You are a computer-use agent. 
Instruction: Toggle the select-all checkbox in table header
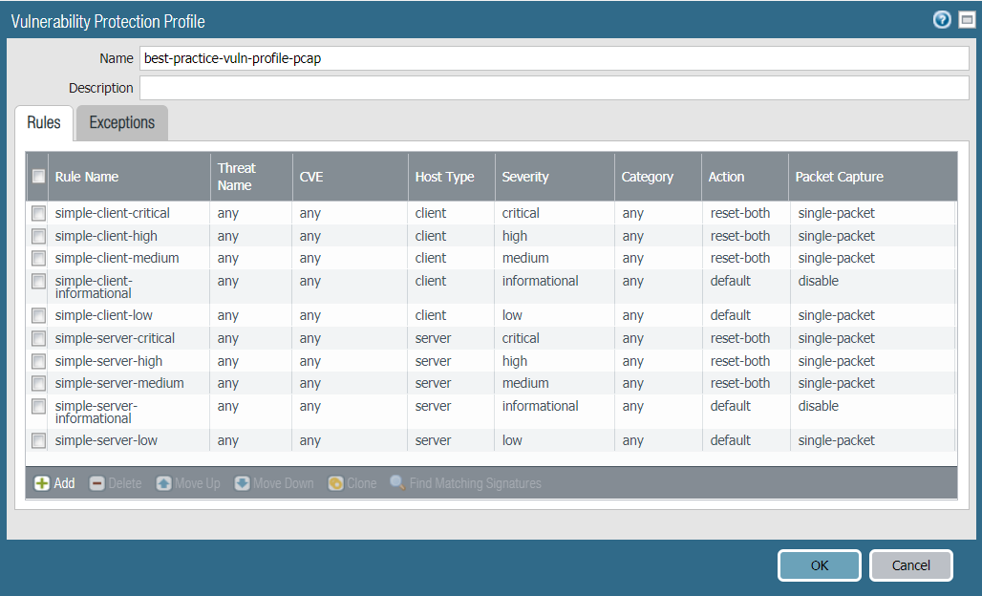[x=38, y=176]
